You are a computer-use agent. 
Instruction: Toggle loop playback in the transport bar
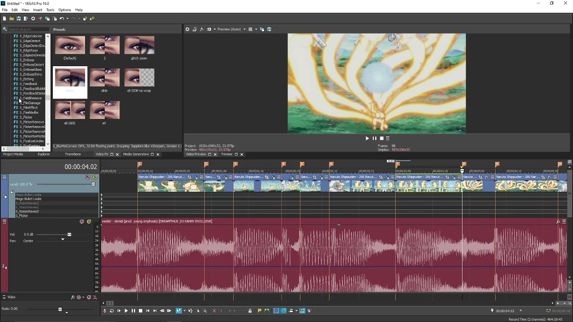tap(111, 311)
